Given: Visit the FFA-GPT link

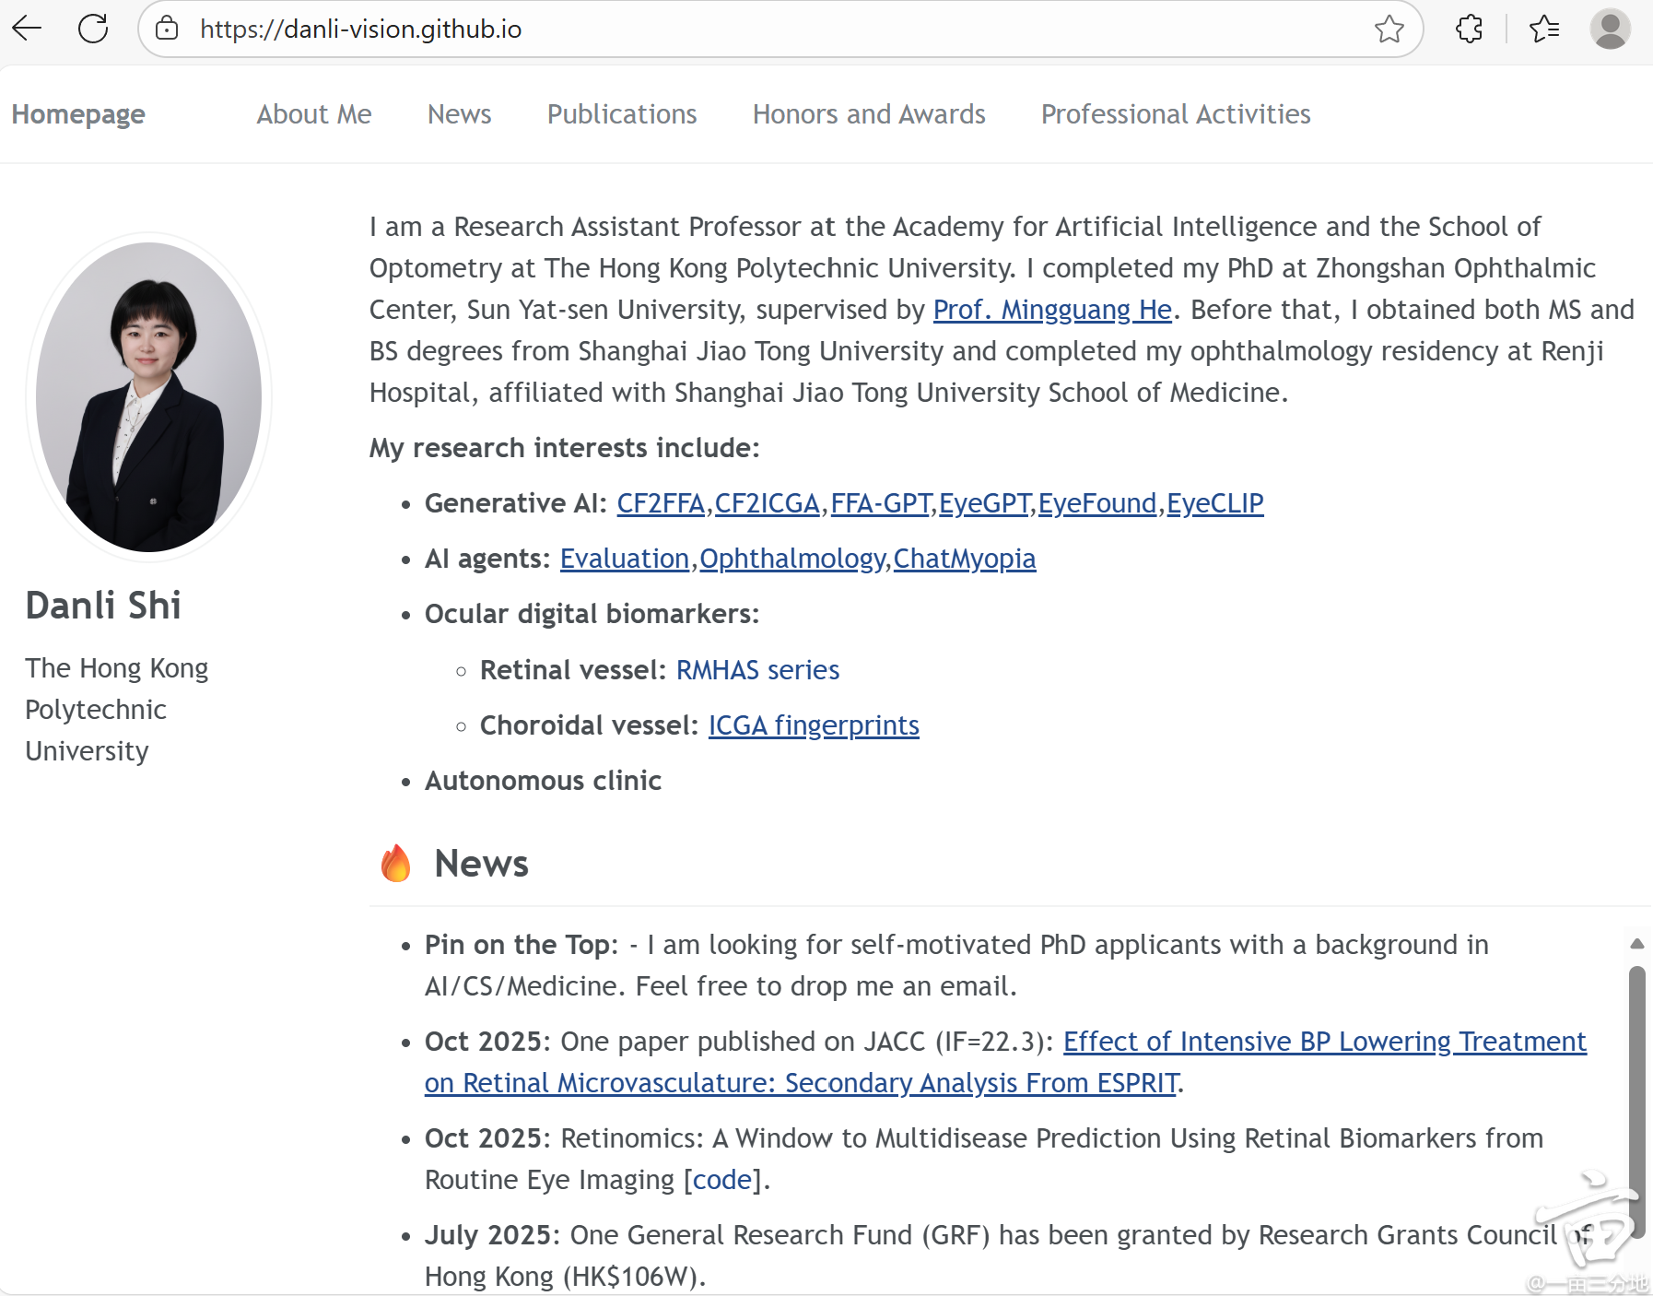Looking at the screenshot, I should coord(881,503).
